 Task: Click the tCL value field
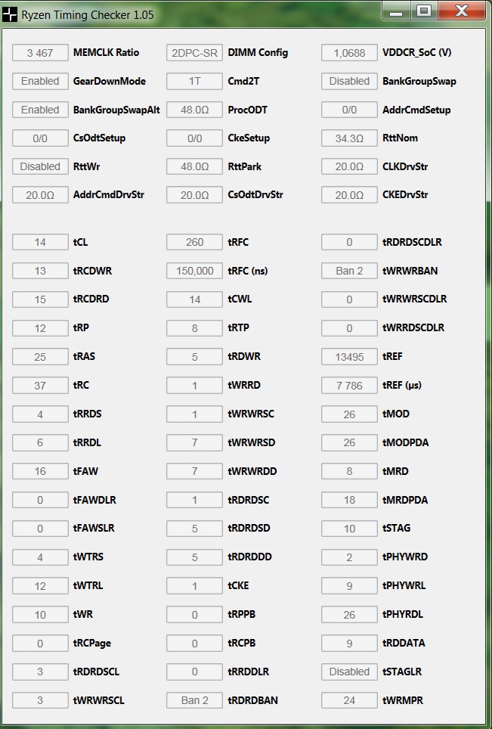pyautogui.click(x=40, y=242)
